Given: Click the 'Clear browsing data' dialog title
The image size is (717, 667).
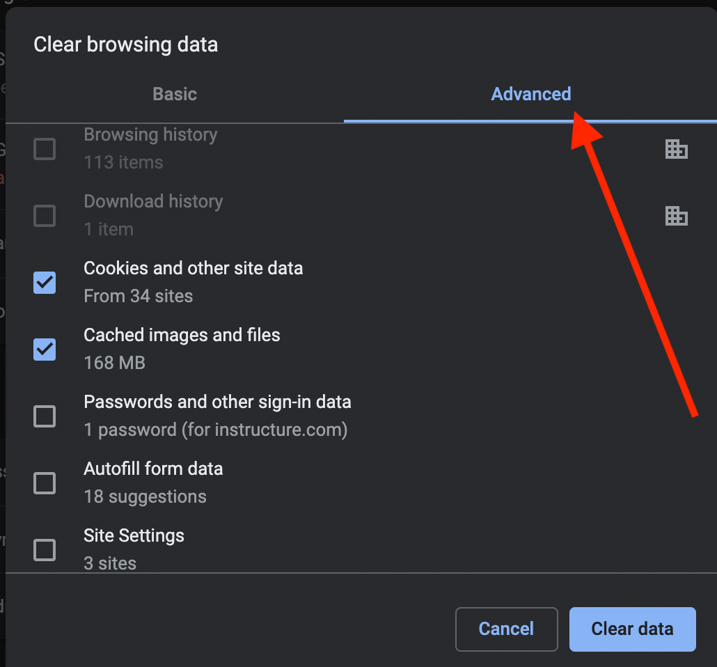Looking at the screenshot, I should (126, 45).
